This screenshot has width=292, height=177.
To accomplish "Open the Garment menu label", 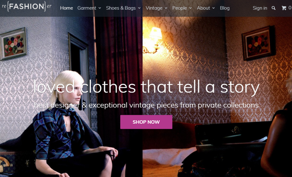I will coord(87,8).
